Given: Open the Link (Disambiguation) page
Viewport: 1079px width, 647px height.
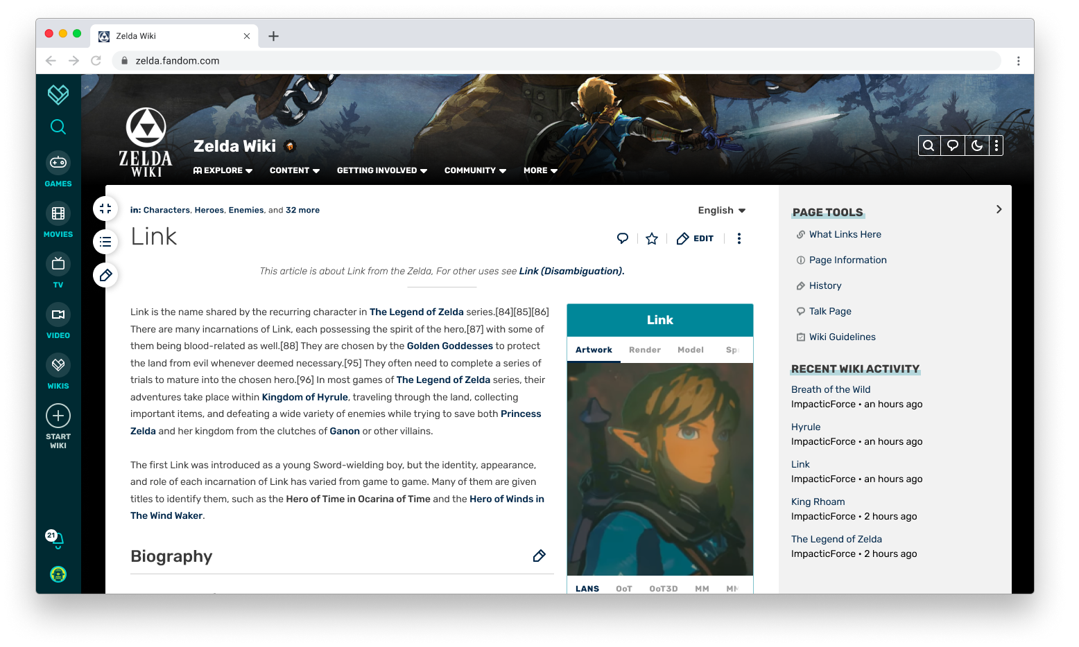Looking at the screenshot, I should [571, 272].
